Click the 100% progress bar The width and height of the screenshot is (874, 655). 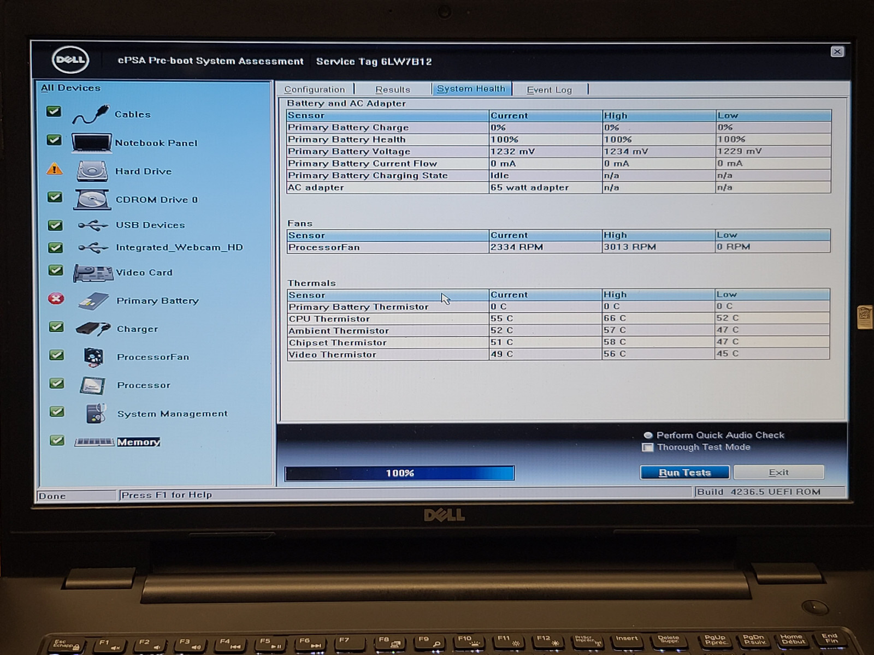[x=399, y=473]
